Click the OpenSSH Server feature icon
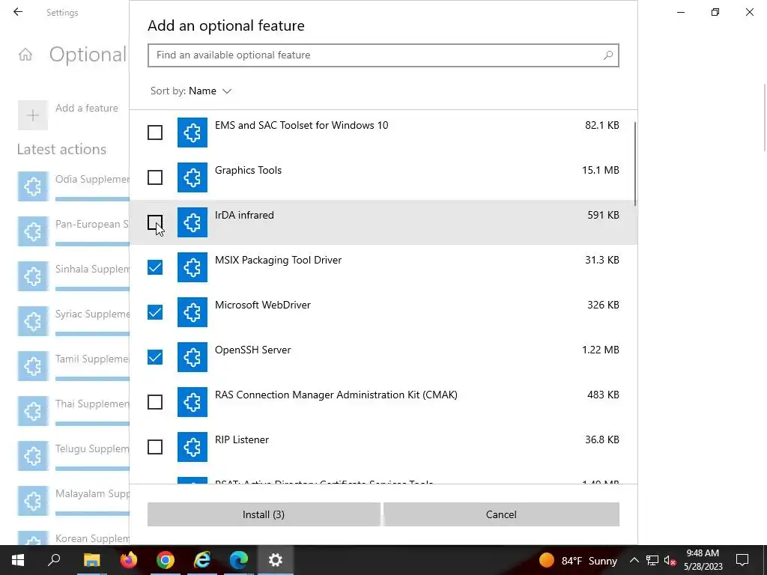The width and height of the screenshot is (767, 575). pos(192,357)
